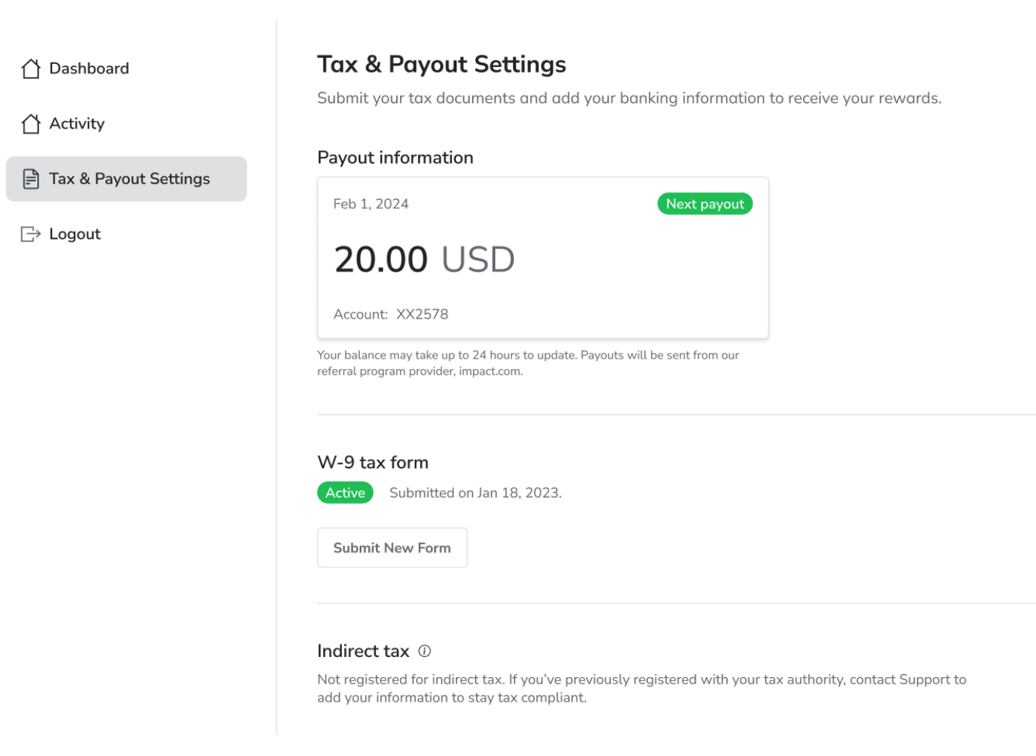Click the Indirect tax heading
Image resolution: width=1036 pixels, height=756 pixels.
[363, 651]
